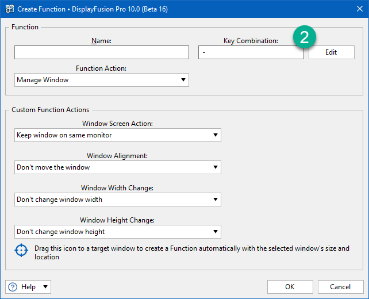The image size is (369, 299).
Task: Close the Create Function dialog
Action: 360,9
